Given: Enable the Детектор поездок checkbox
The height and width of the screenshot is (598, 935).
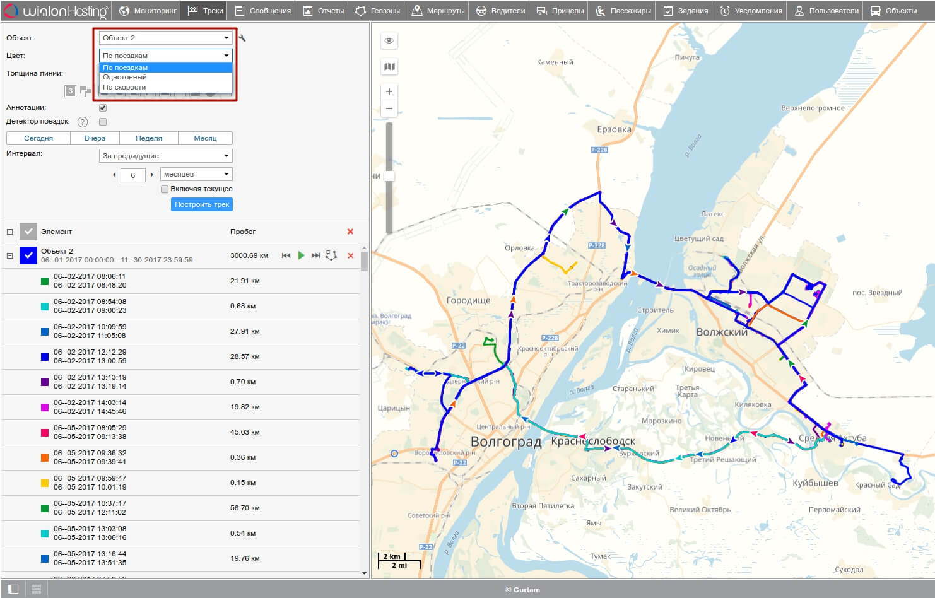Looking at the screenshot, I should click(x=103, y=122).
